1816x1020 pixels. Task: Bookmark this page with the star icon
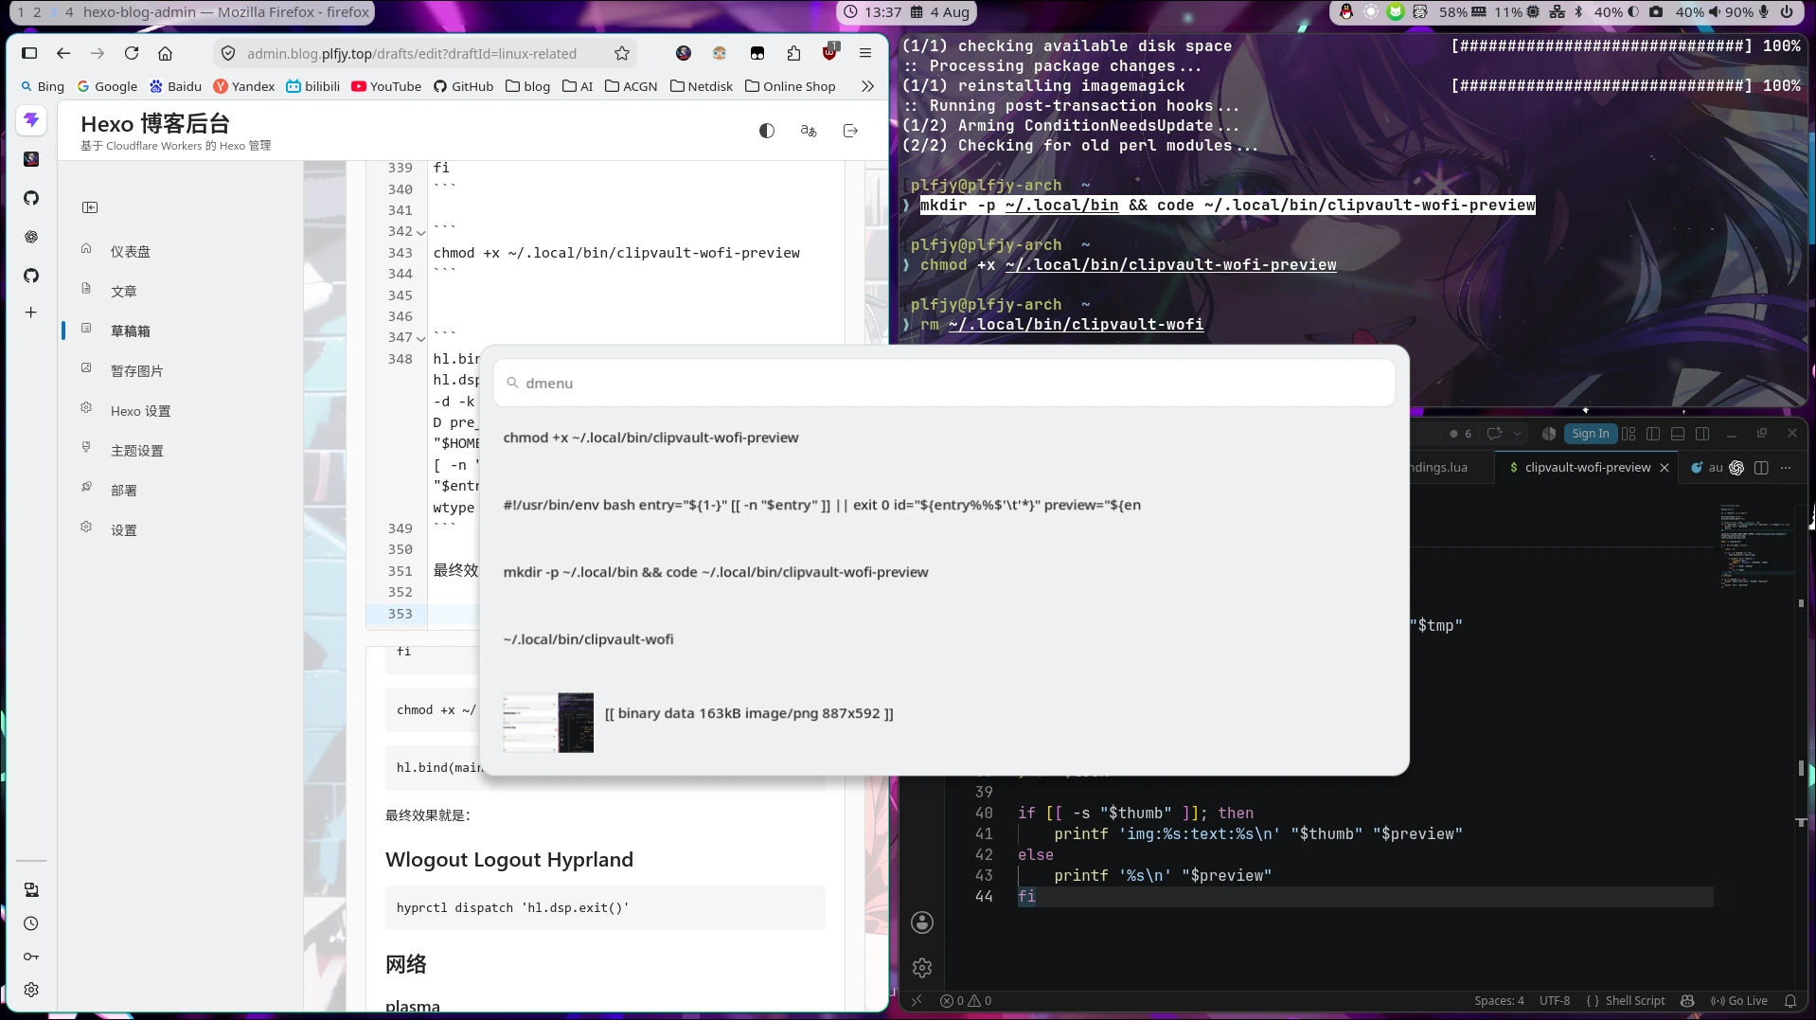622,53
